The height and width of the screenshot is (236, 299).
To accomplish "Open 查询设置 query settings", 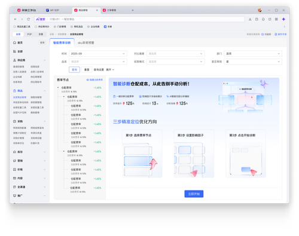I will (x=99, y=70).
